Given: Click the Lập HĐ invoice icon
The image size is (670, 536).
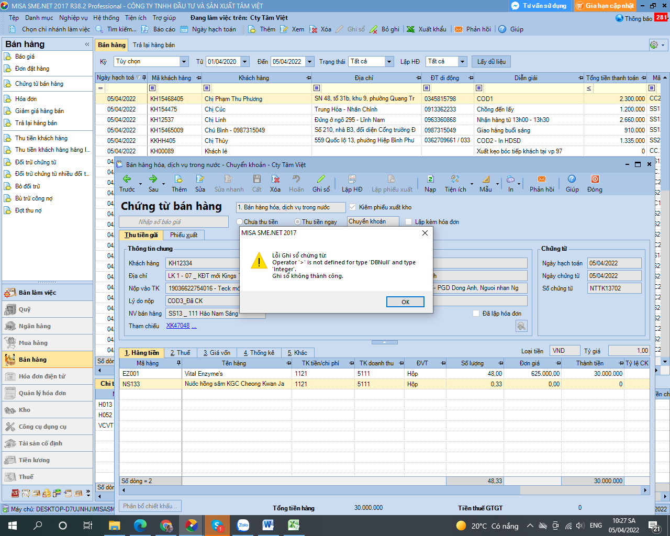Looking at the screenshot, I should 352,179.
